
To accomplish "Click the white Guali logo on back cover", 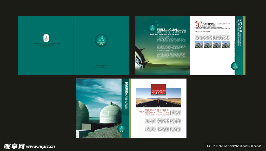I will (x=46, y=38).
